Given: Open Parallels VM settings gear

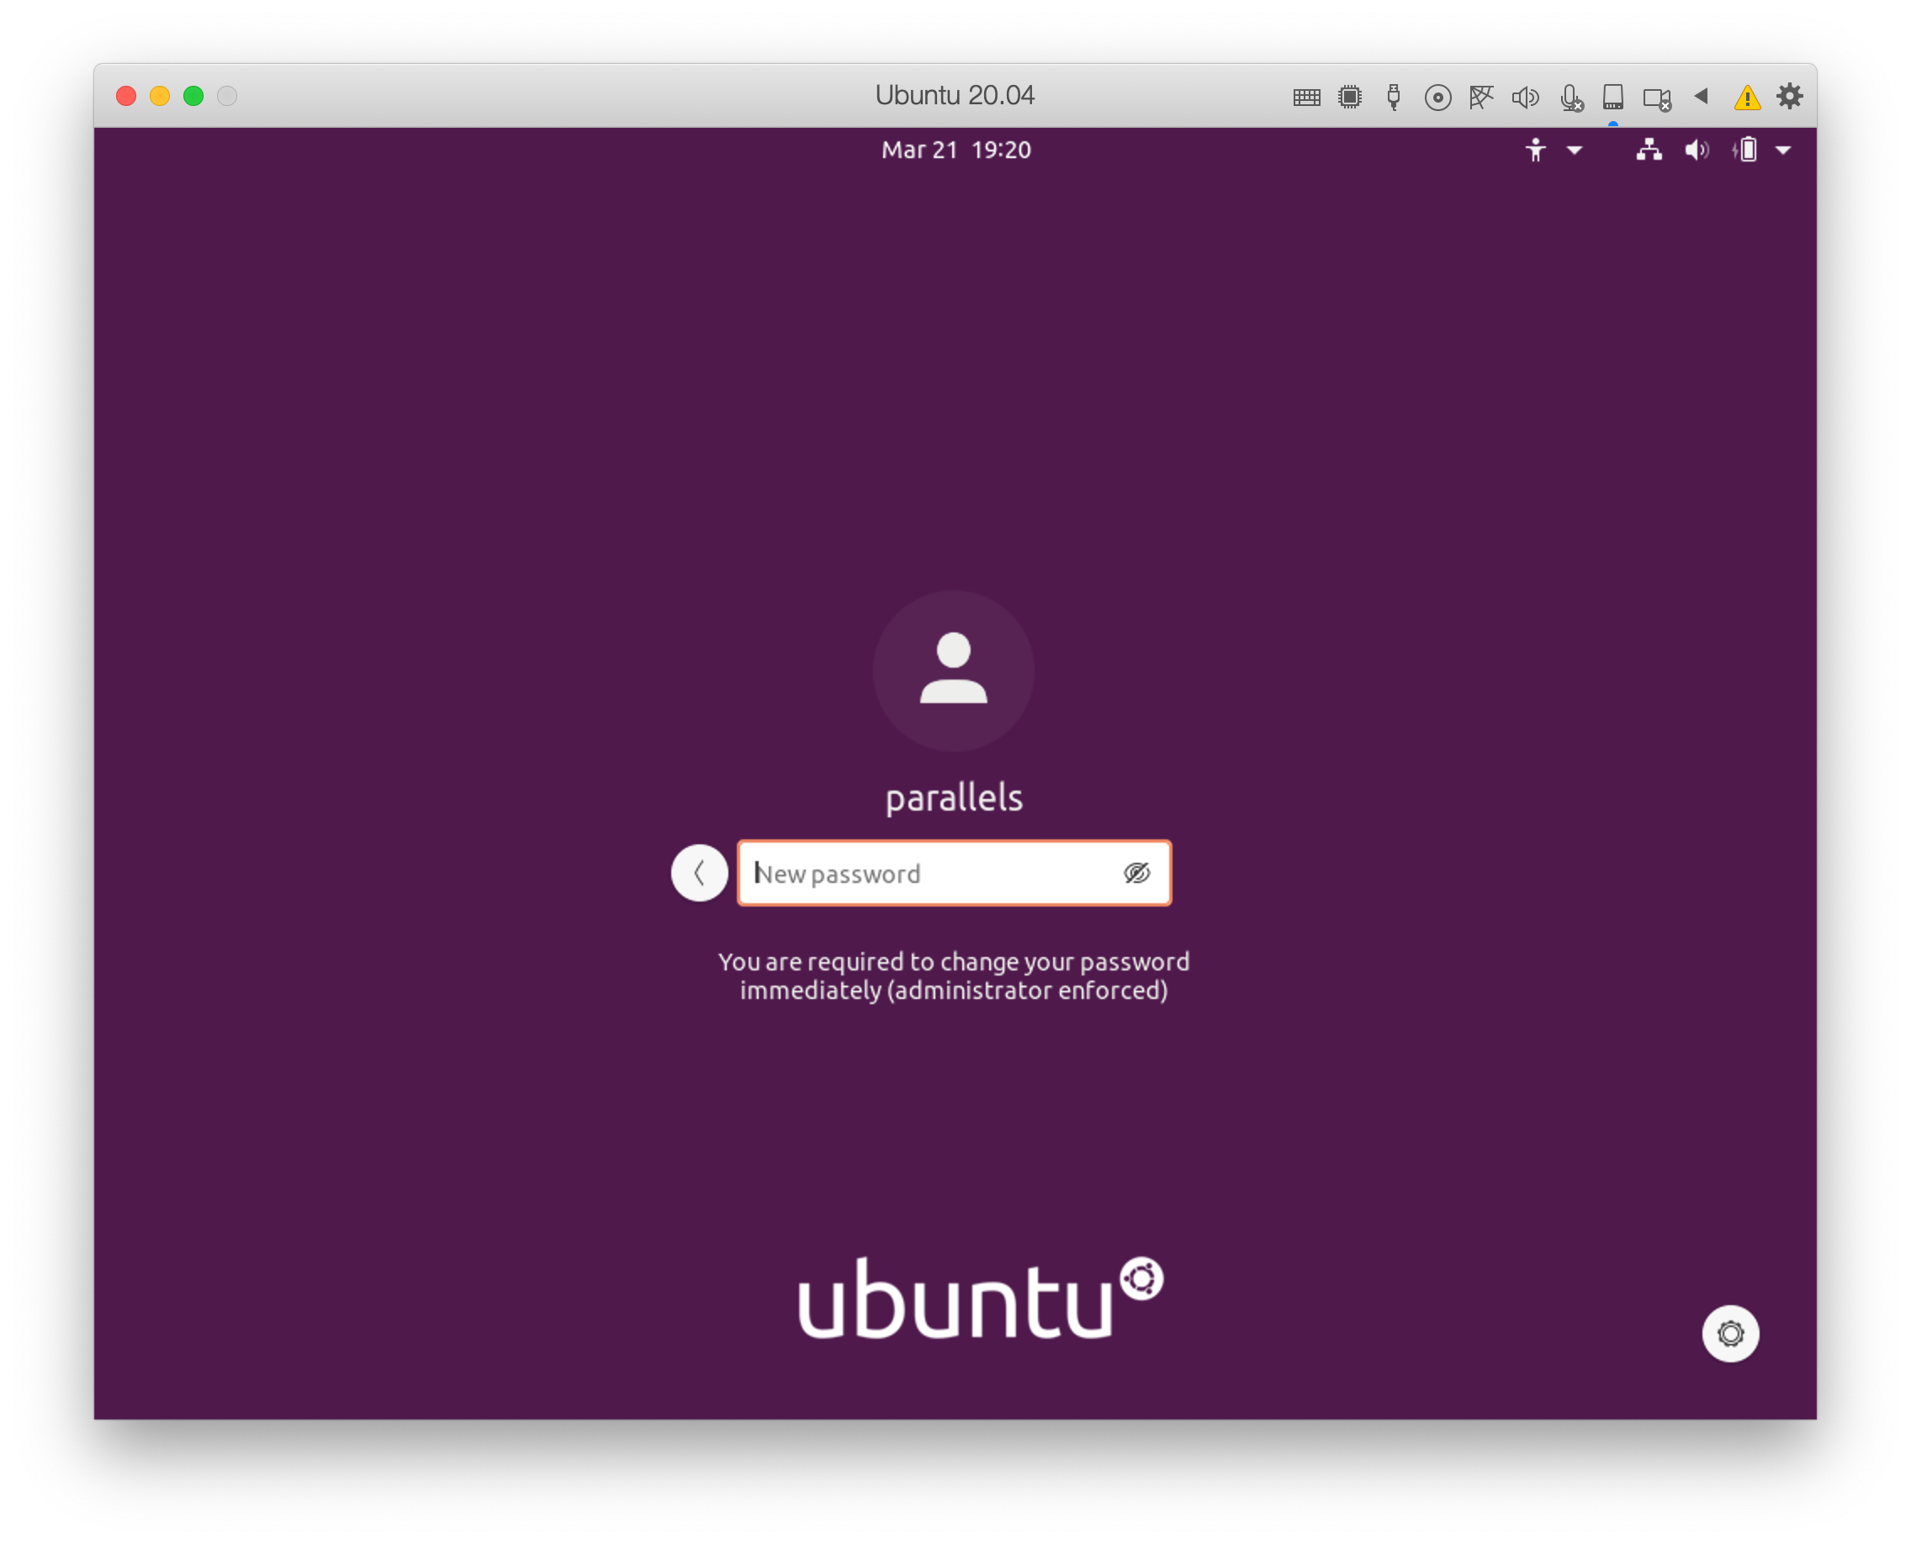Looking at the screenshot, I should pyautogui.click(x=1789, y=95).
